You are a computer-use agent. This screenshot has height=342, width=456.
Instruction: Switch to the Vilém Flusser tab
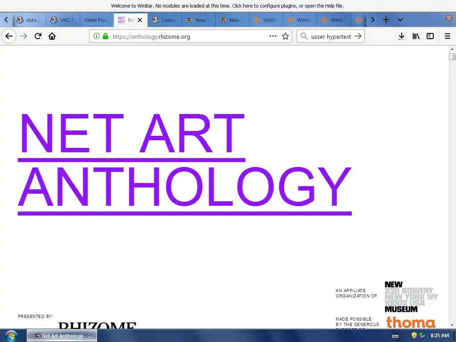pos(96,20)
